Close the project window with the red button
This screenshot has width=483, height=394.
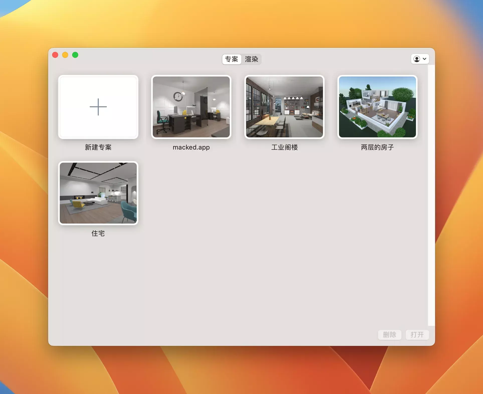click(55, 55)
